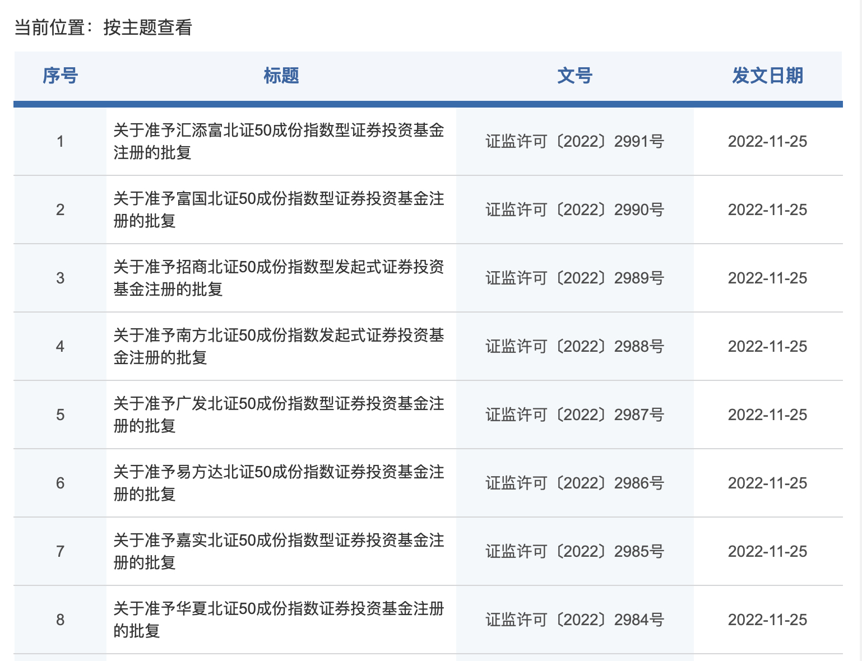Click the 按主题查看 breadcrumb text

coord(148,27)
